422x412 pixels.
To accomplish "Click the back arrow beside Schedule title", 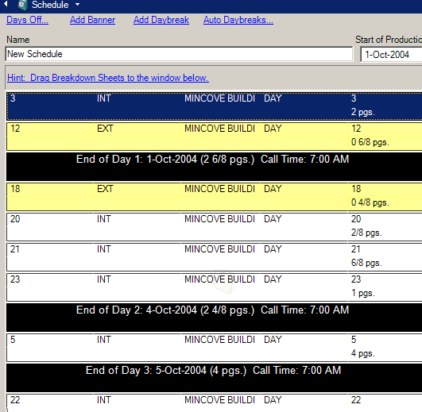I will pyautogui.click(x=6, y=4).
